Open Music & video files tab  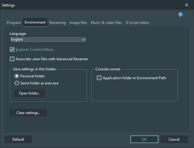(x=106, y=23)
